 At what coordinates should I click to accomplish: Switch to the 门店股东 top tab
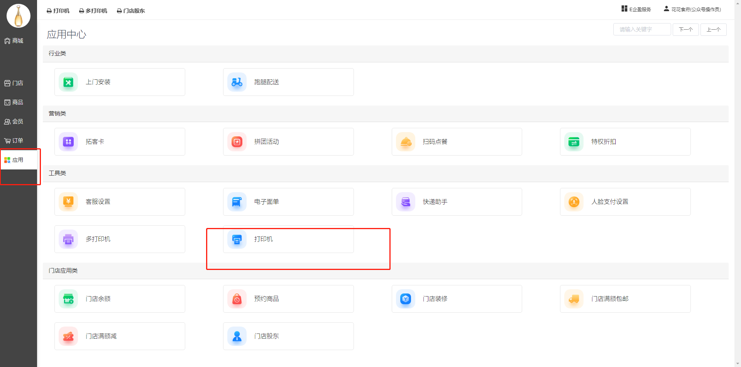[x=131, y=11]
